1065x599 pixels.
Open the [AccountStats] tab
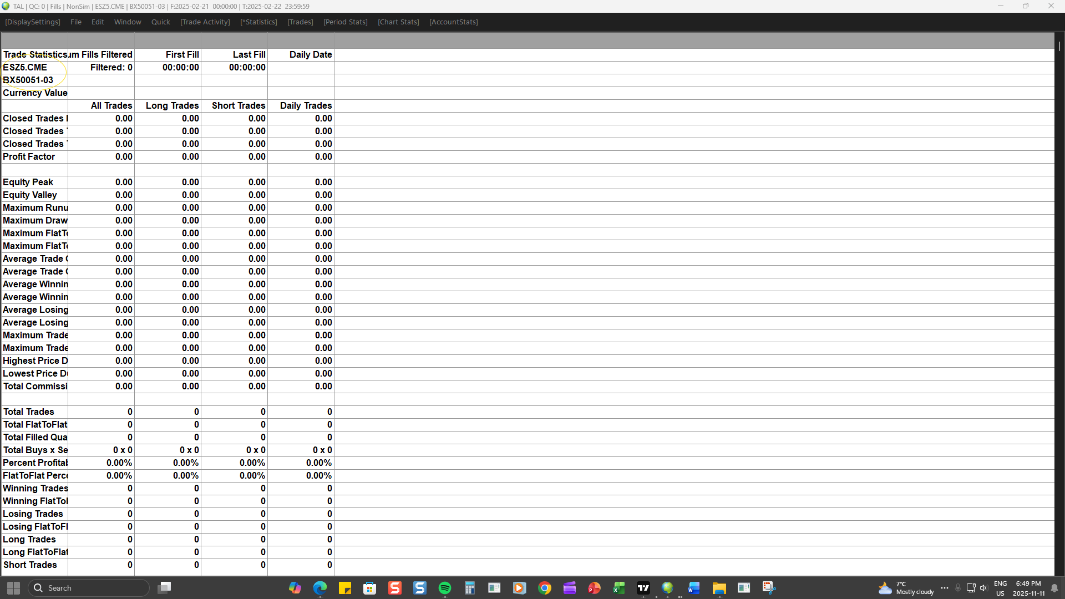click(454, 22)
